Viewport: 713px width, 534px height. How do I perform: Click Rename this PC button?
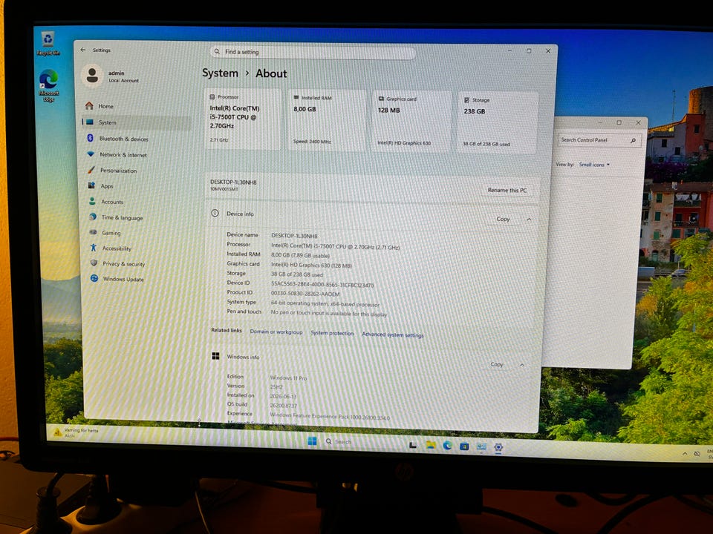coord(507,191)
